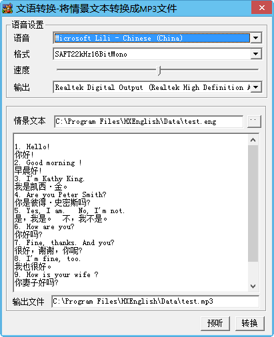Click the 转换 convert button
This screenshot has height=337, width=274.
(x=249, y=323)
